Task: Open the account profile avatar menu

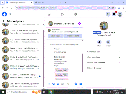Action: click(120, 14)
